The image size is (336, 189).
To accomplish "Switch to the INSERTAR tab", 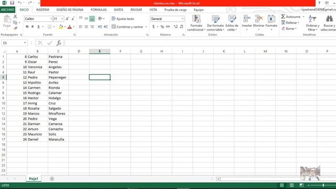I will [x=43, y=9].
